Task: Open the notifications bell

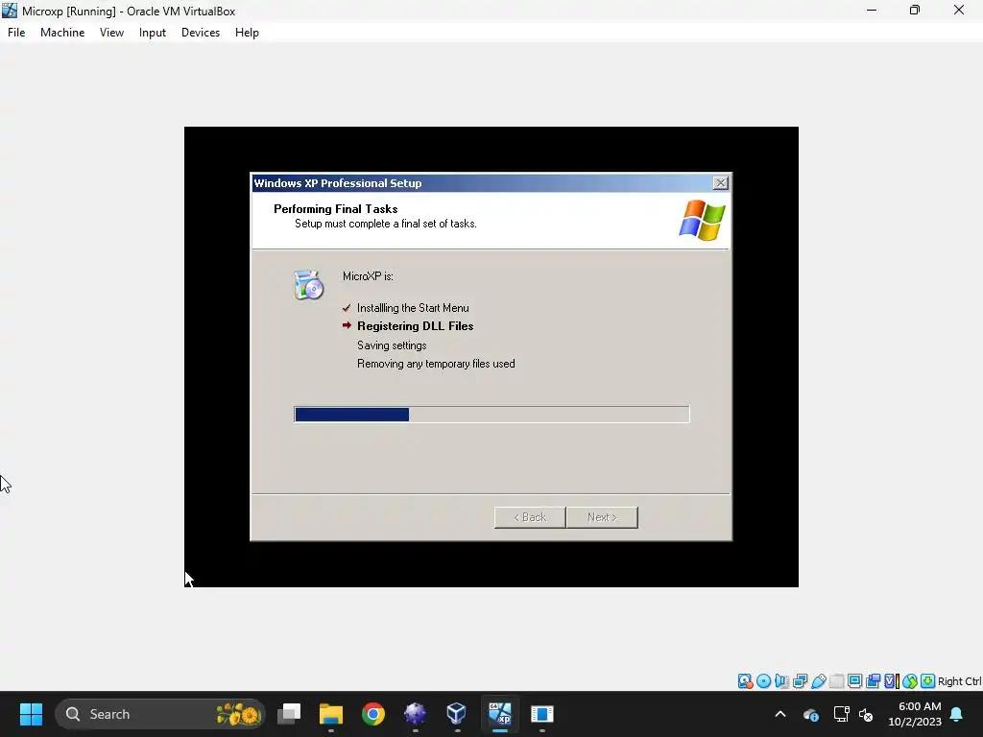Action: (957, 714)
